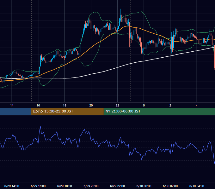Click the '16' hour axis label
The width and height of the screenshot is (215, 189).
[x=38, y=106]
